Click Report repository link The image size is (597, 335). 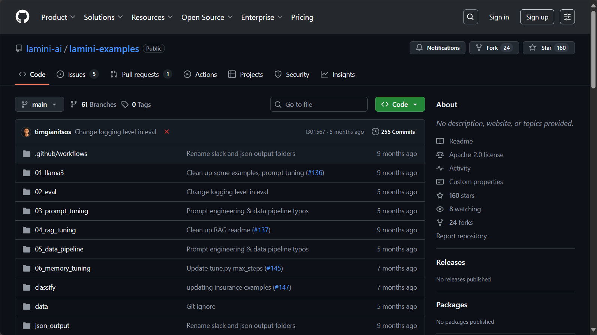pyautogui.click(x=461, y=236)
